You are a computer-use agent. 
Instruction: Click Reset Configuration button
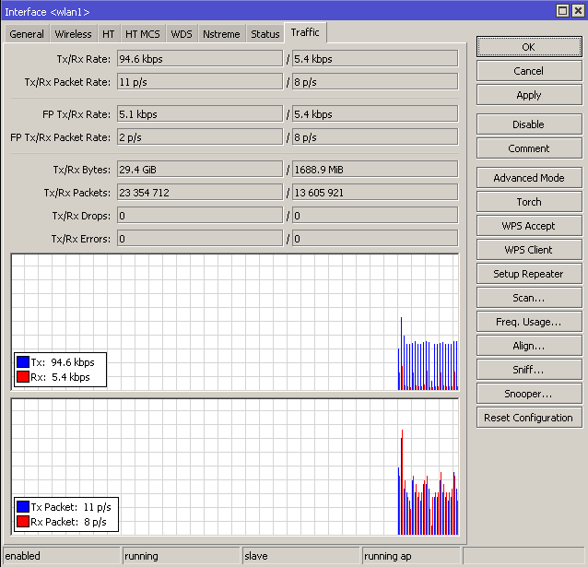[x=528, y=418]
